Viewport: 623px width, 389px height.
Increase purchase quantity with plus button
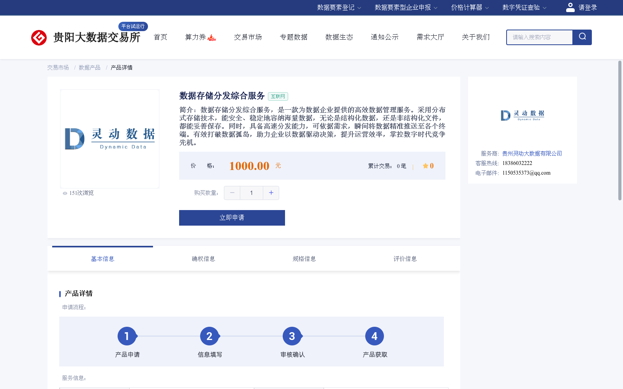[x=271, y=193]
